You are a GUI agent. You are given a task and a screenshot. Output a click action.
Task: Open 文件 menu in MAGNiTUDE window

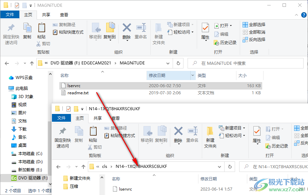click(x=10, y=15)
